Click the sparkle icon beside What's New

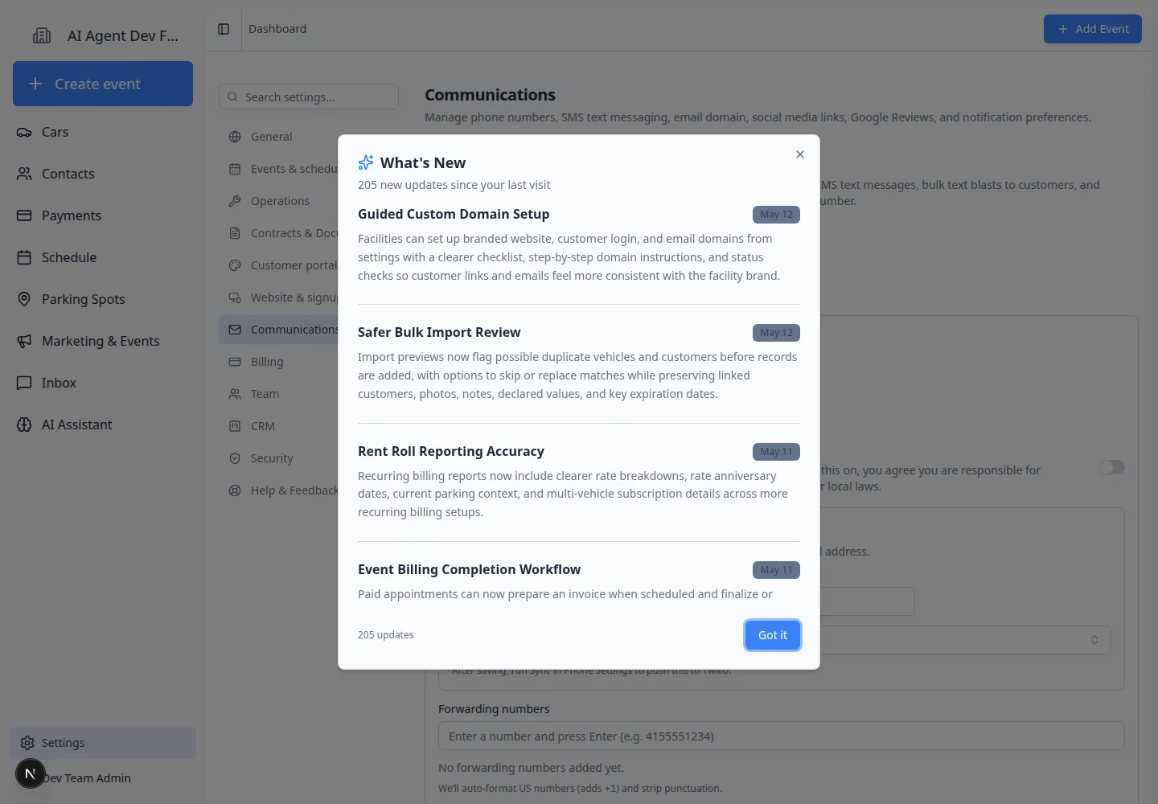click(366, 162)
